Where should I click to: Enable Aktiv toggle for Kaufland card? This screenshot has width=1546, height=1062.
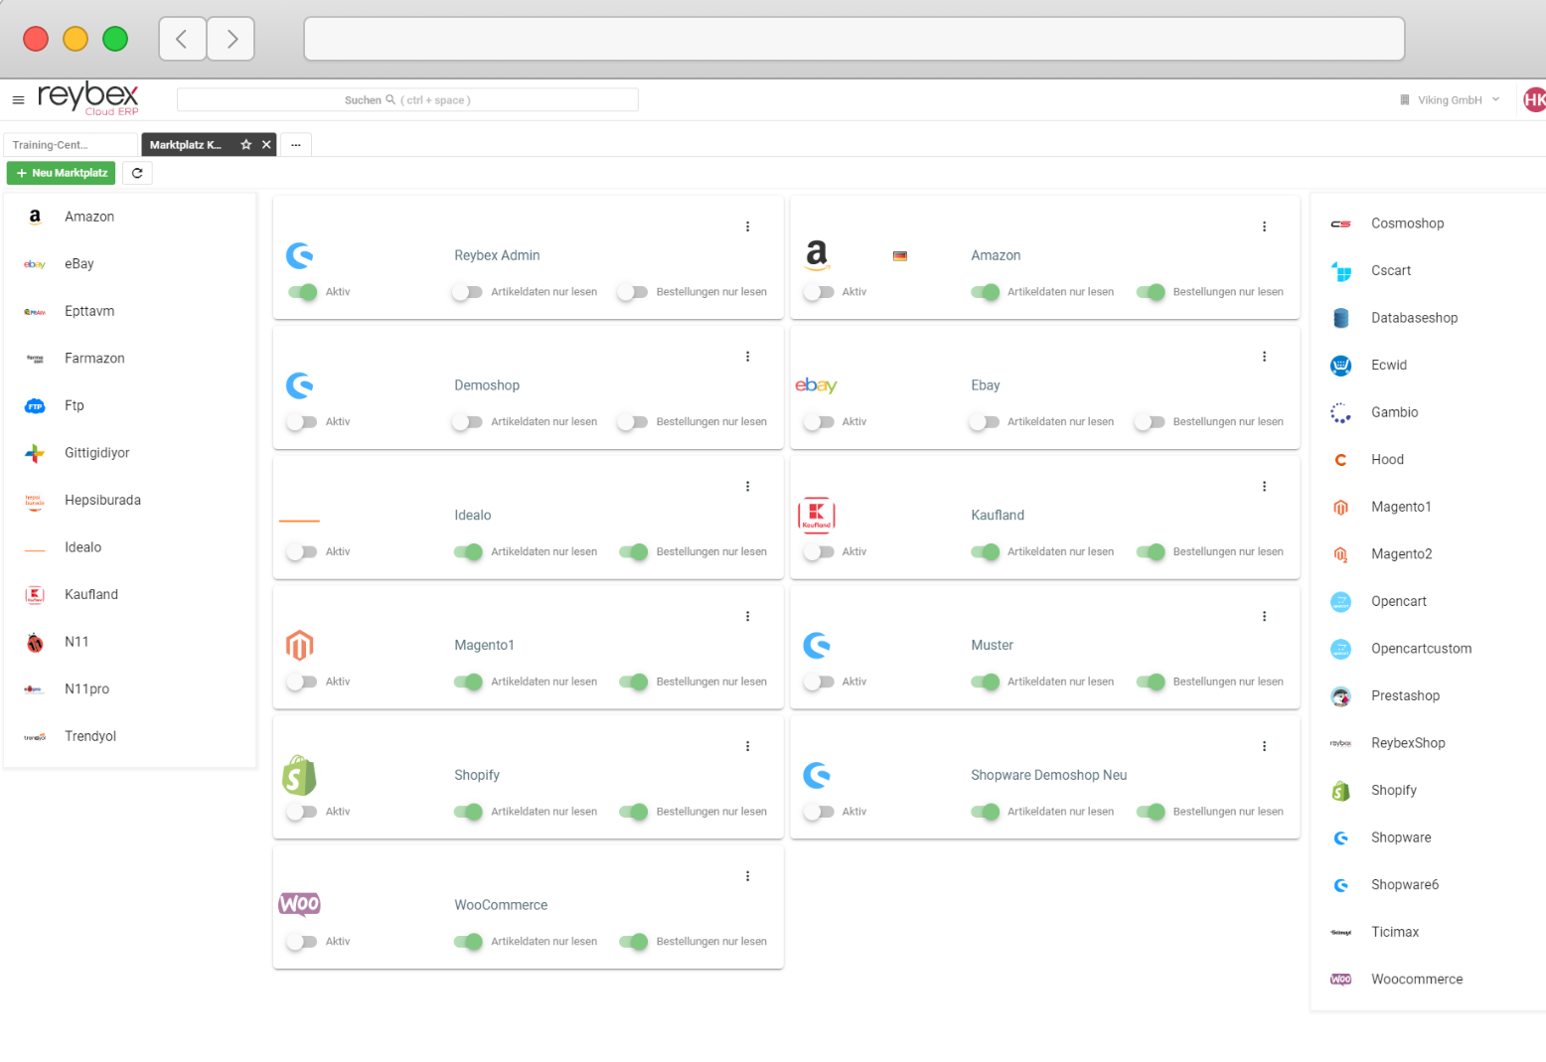(x=819, y=552)
